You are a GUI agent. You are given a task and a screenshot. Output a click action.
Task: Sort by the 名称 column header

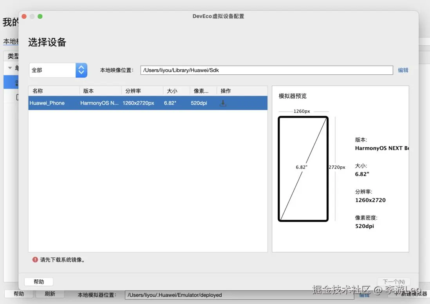point(54,91)
